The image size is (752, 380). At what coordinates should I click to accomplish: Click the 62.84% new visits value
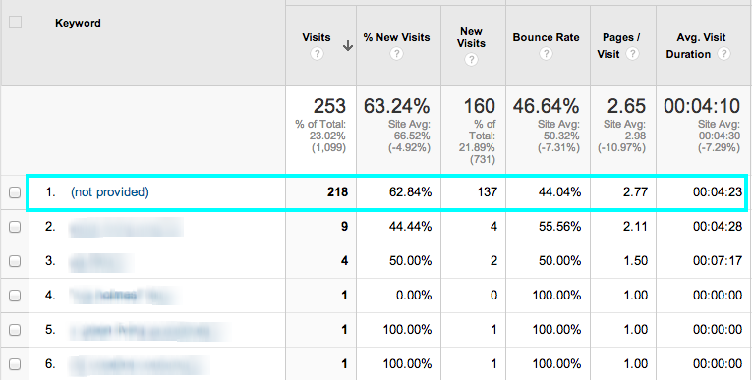coord(410,192)
